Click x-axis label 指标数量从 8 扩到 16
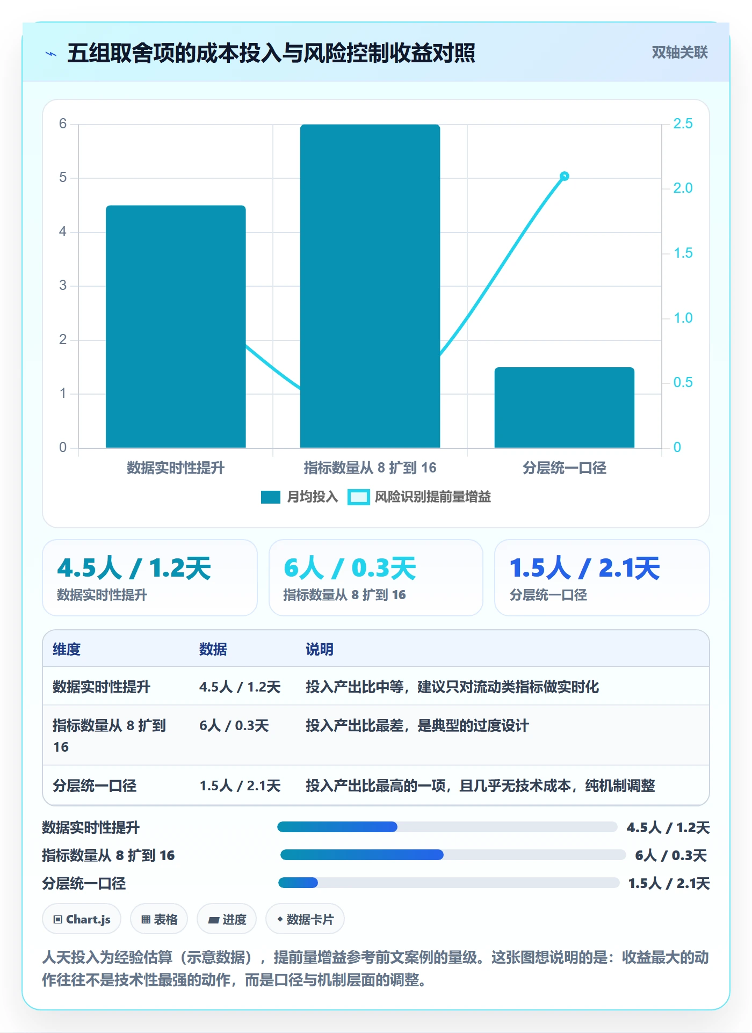 point(370,468)
